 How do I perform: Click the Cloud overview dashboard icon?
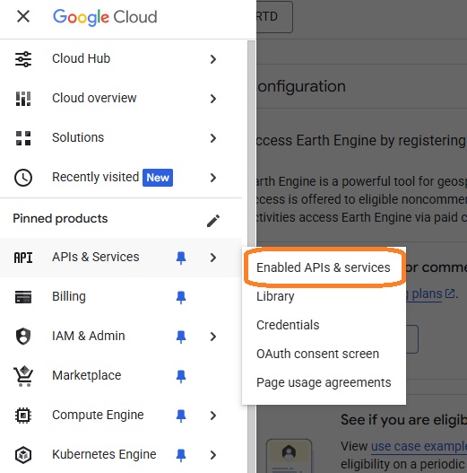[x=23, y=99]
